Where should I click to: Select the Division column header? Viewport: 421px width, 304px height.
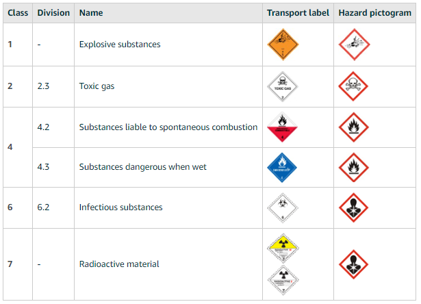53,13
